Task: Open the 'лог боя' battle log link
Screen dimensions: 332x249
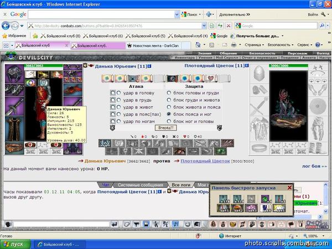Action: pyautogui.click(x=314, y=166)
